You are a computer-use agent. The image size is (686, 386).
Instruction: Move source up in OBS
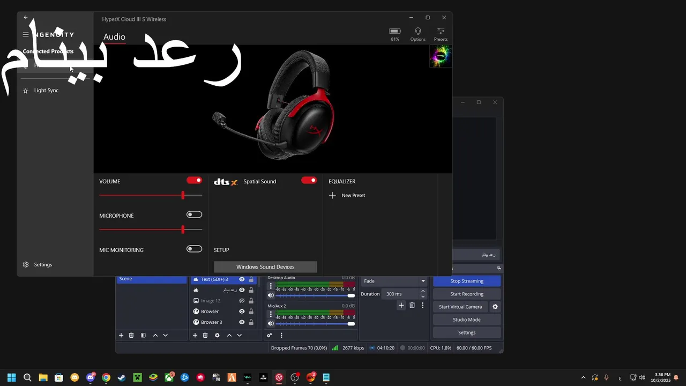pos(229,335)
